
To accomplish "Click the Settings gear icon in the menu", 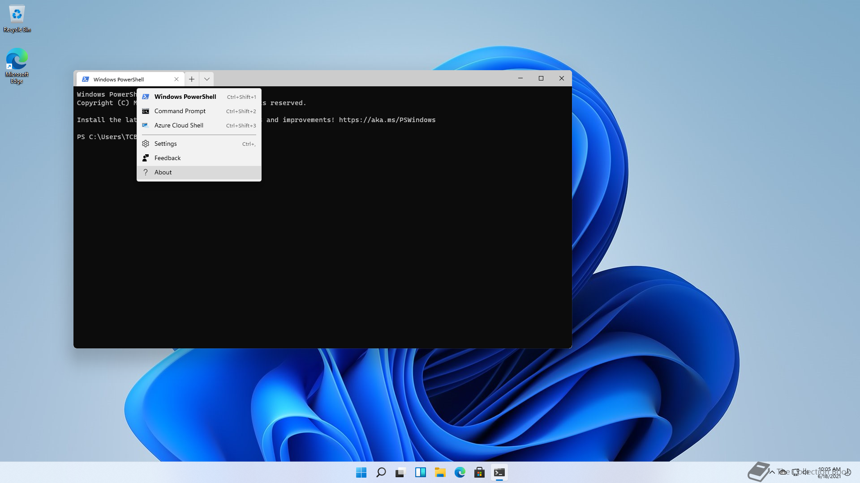I will point(146,144).
